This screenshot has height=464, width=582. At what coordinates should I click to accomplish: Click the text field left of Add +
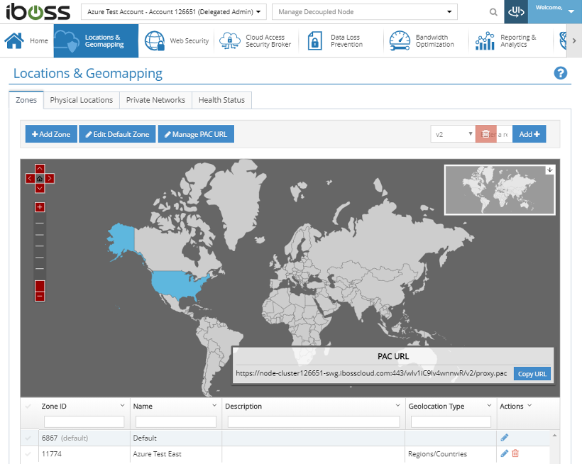505,134
